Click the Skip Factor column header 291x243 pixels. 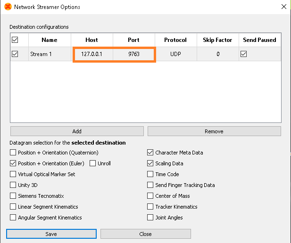218,40
